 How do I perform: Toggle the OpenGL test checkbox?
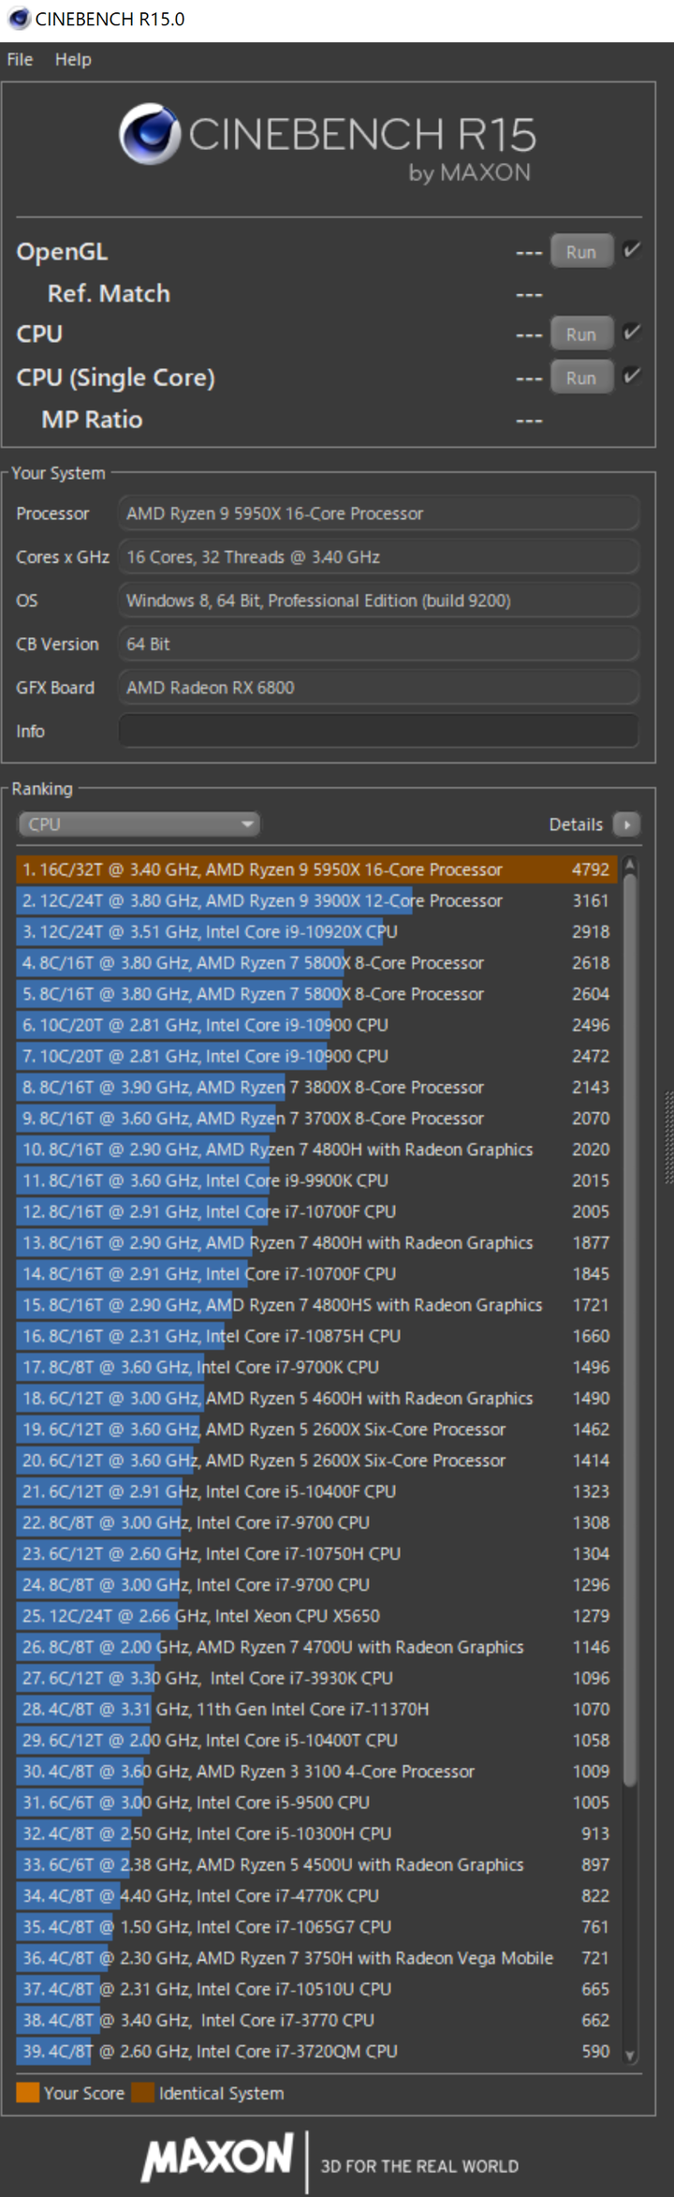(x=632, y=250)
